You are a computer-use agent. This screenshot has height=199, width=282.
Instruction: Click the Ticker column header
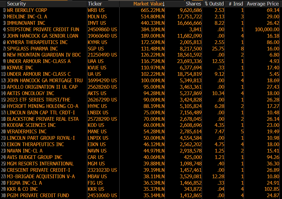pos(95,4)
